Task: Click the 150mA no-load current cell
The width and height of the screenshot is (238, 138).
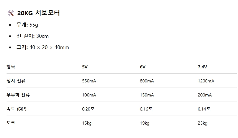Action: 147,95
